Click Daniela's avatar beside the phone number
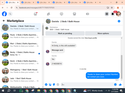 pos(47,64)
